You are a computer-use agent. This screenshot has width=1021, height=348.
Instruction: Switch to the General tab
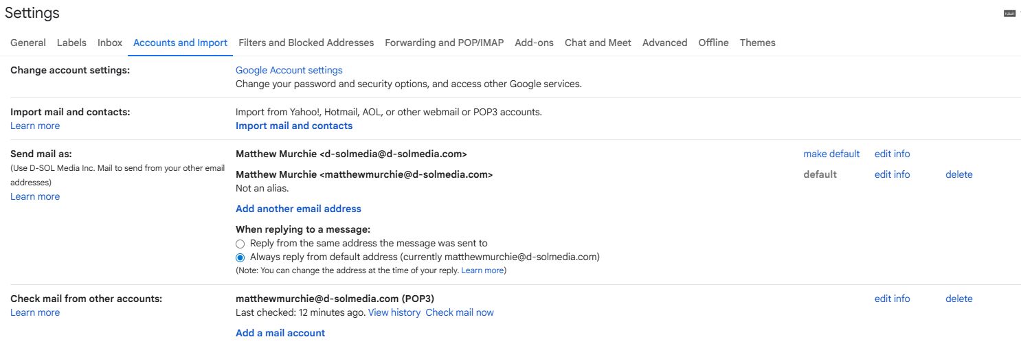[x=28, y=43]
